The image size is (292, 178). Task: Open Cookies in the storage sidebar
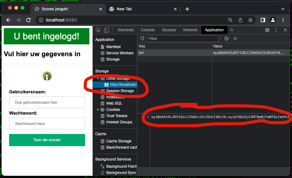click(x=113, y=110)
